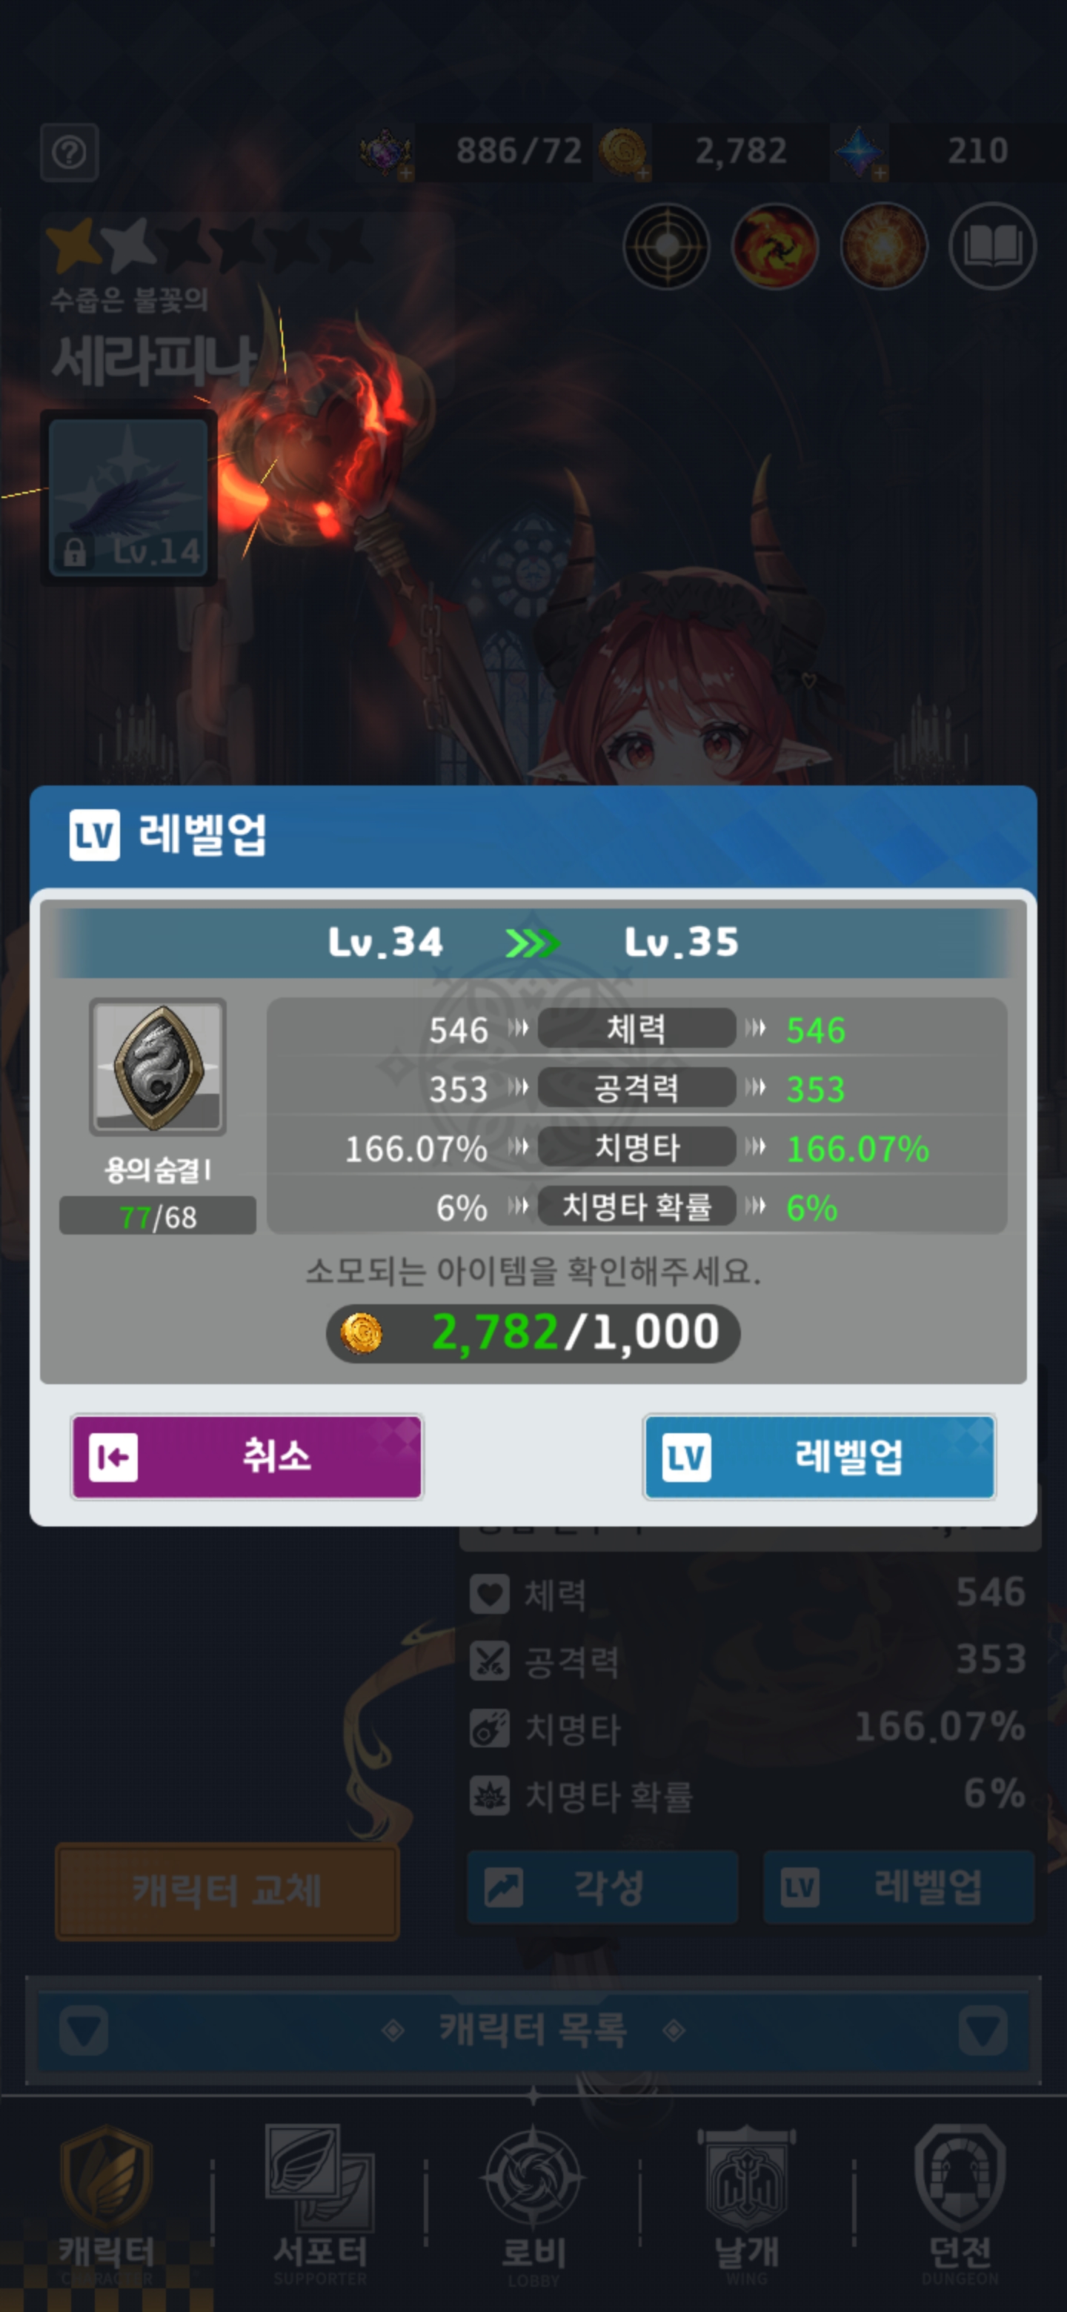Open the help question mark icon
Viewport: 1067px width, 2312px height.
click(69, 153)
